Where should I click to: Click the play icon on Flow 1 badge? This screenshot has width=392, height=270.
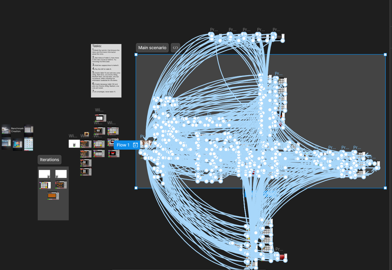[136, 145]
